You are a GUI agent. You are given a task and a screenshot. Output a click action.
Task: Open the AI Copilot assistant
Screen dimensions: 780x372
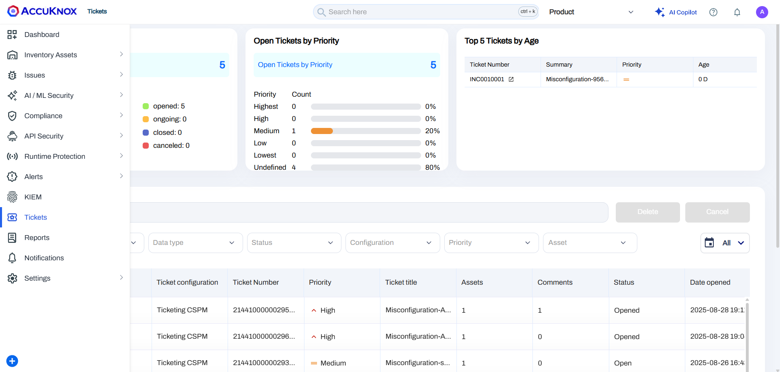(x=676, y=12)
